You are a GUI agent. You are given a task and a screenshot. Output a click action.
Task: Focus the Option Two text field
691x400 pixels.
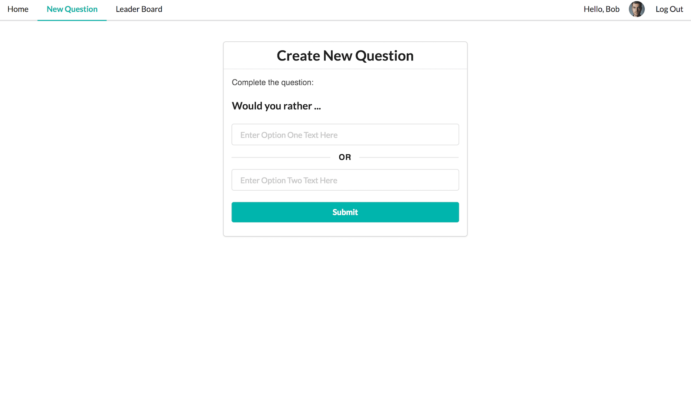[x=345, y=180]
